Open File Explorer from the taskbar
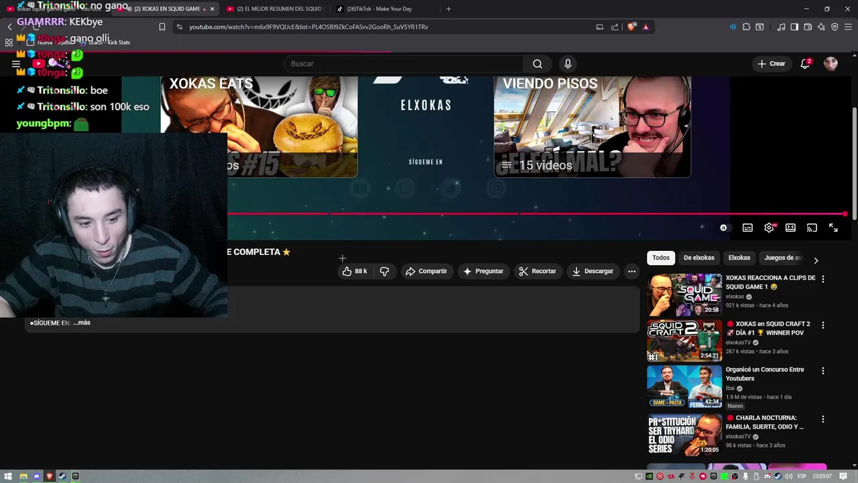Viewport: 858px width, 483px height. pos(23,476)
